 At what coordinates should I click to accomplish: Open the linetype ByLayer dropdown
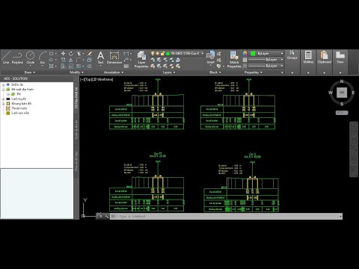282,66
